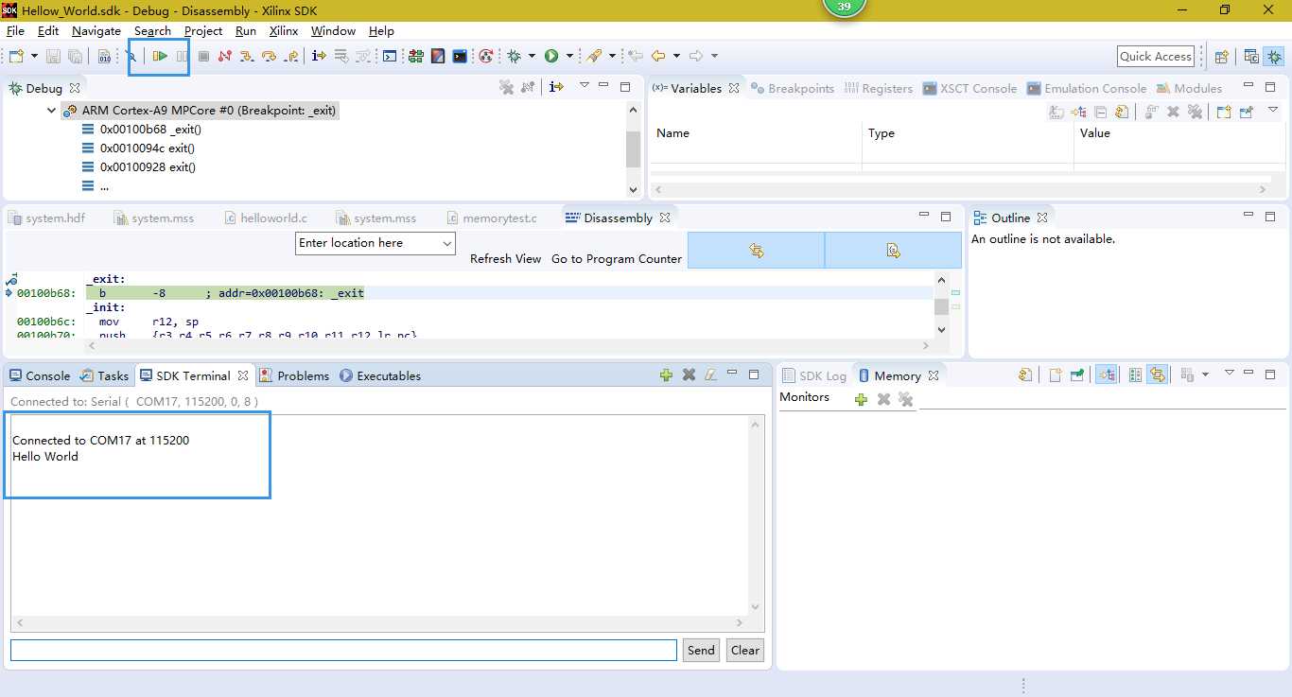
Task: Collapse ARM Cortex-A9 MPCore #0 tree node
Action: [x=52, y=111]
